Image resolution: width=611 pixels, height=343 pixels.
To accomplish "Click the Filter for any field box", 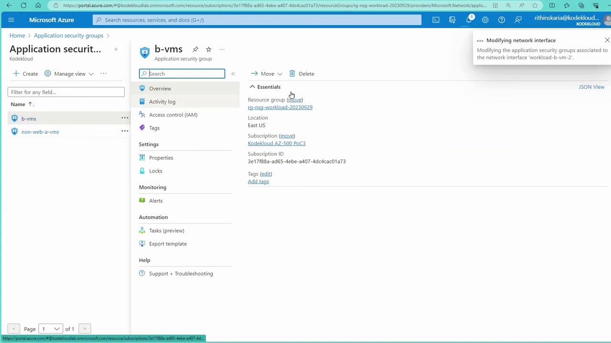I will click(66, 92).
